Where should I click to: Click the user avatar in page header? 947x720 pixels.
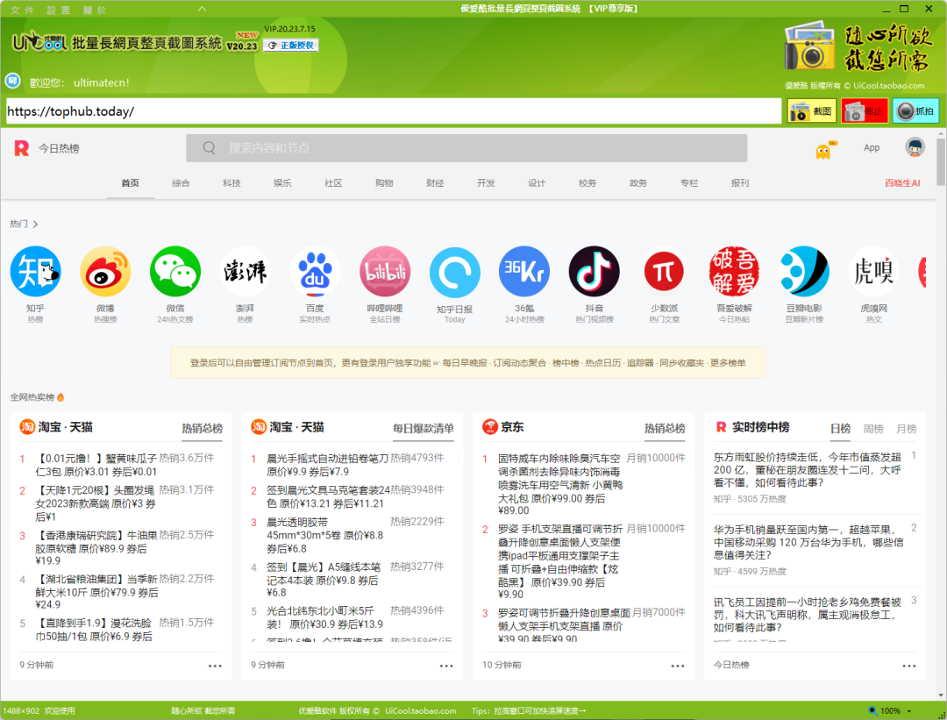(x=915, y=147)
